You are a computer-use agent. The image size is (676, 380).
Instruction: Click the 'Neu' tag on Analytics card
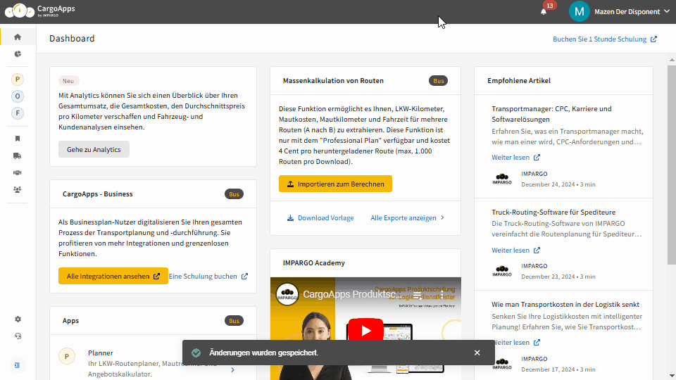pyautogui.click(x=68, y=81)
